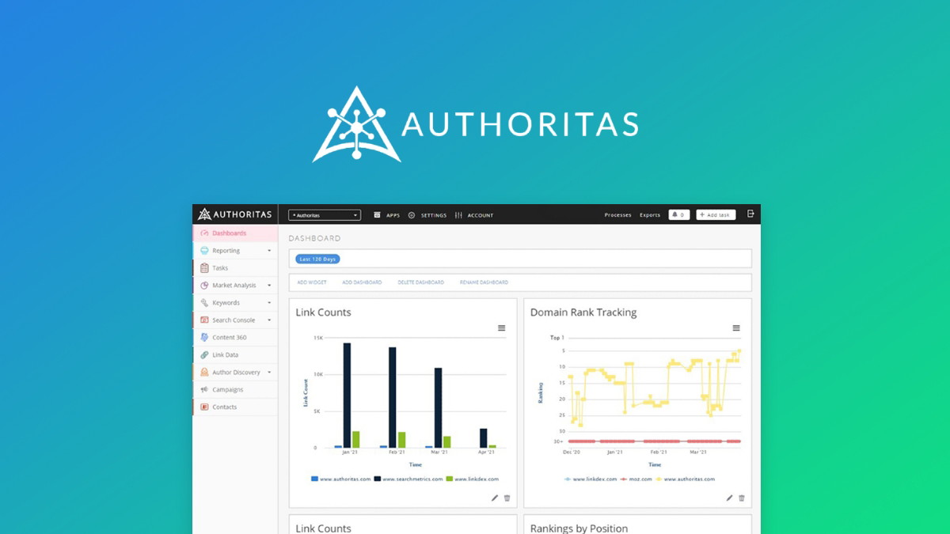Go to Tasks in the sidebar
The image size is (950, 534).
[235, 268]
